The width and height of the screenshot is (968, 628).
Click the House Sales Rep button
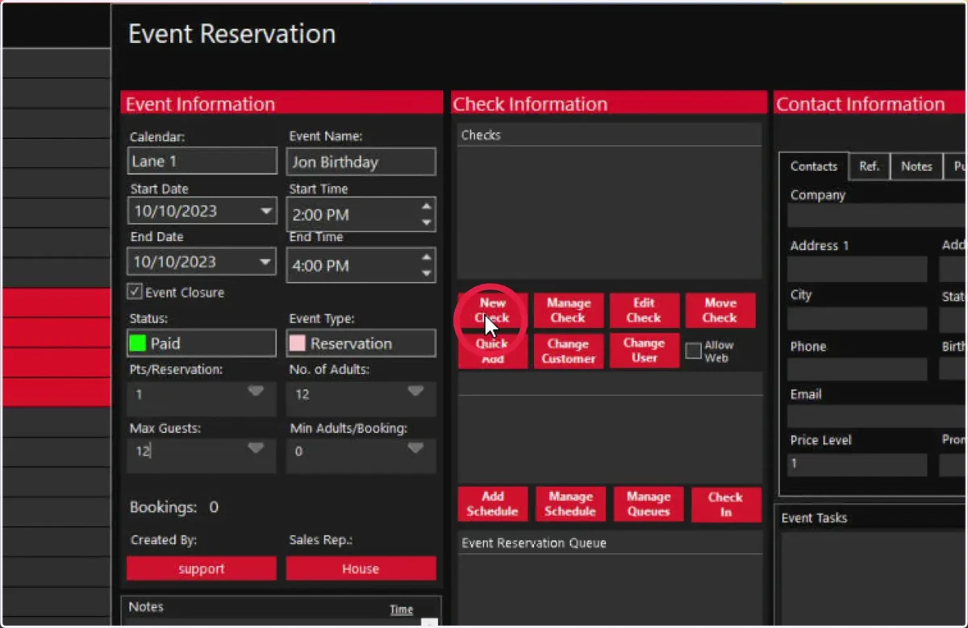pyautogui.click(x=361, y=568)
